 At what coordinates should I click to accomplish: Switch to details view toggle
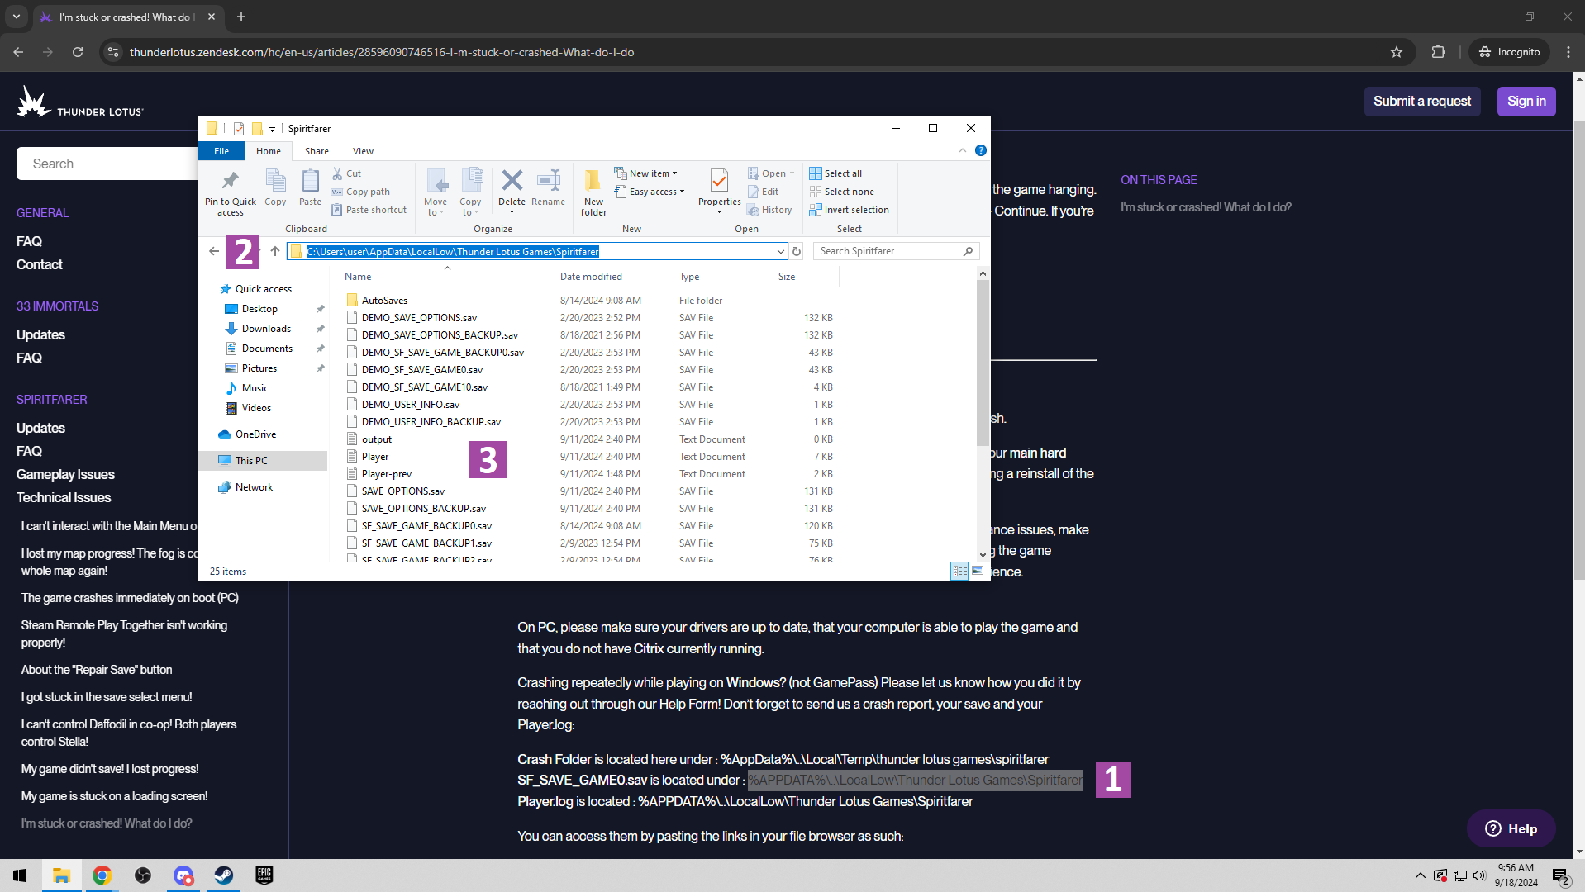(x=959, y=571)
